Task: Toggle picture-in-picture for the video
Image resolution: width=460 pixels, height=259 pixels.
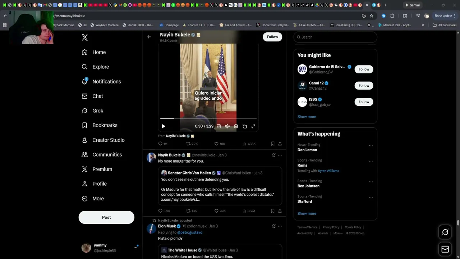Action: [x=245, y=126]
